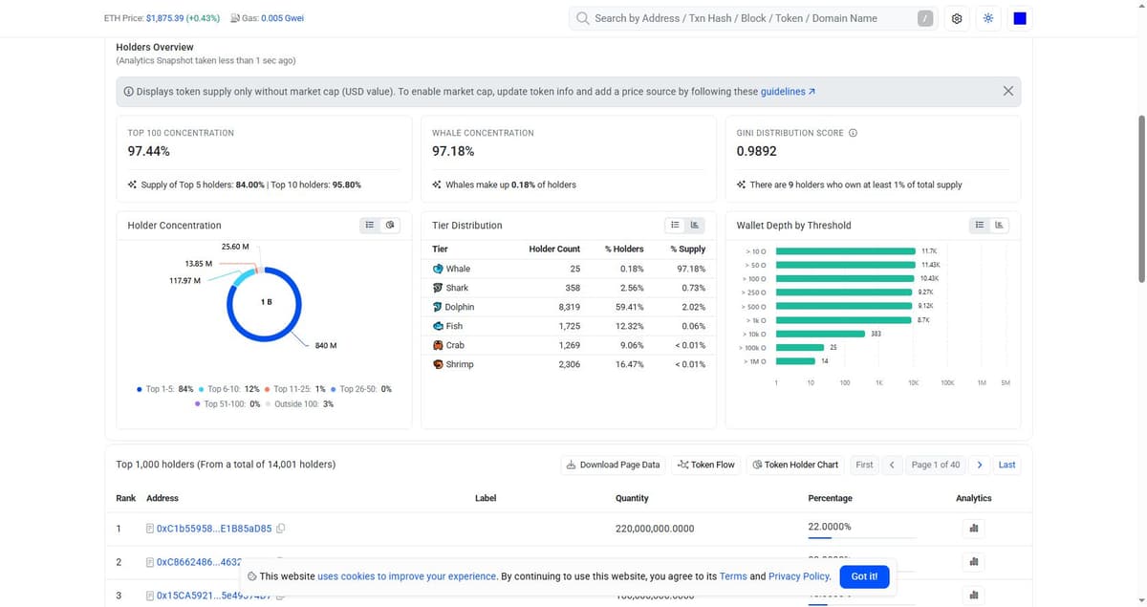The height and width of the screenshot is (607, 1147).
Task: Click the 'Page 1 of 40' indicator
Action: (x=936, y=465)
